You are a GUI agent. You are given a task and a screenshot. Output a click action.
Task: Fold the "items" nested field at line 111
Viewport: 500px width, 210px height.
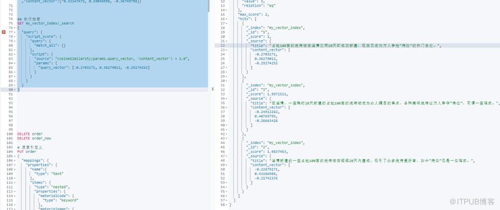coord(15,183)
